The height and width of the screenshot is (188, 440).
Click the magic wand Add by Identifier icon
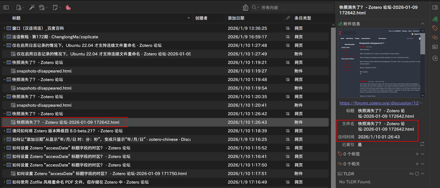click(x=32, y=7)
